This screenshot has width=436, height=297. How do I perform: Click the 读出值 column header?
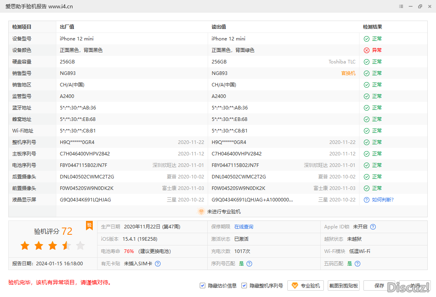click(x=219, y=27)
